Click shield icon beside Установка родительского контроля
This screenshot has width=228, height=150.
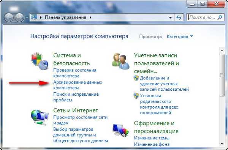[136, 96]
